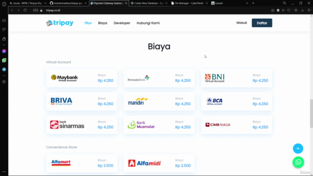The image size is (313, 176).
Task: Click the Mandiri fee card
Action: tap(159, 101)
